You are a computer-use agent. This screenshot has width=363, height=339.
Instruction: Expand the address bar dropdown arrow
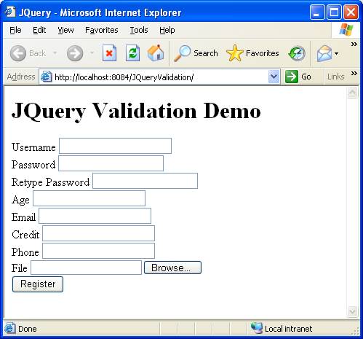[x=274, y=77]
